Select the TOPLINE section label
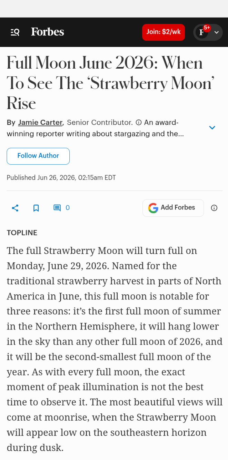Image resolution: width=228 pixels, height=460 pixels. point(22,233)
